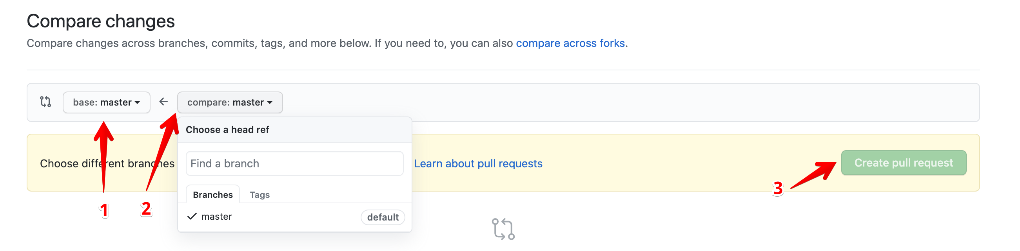
Task: Click the red number 1 annotation
Action: [x=104, y=210]
